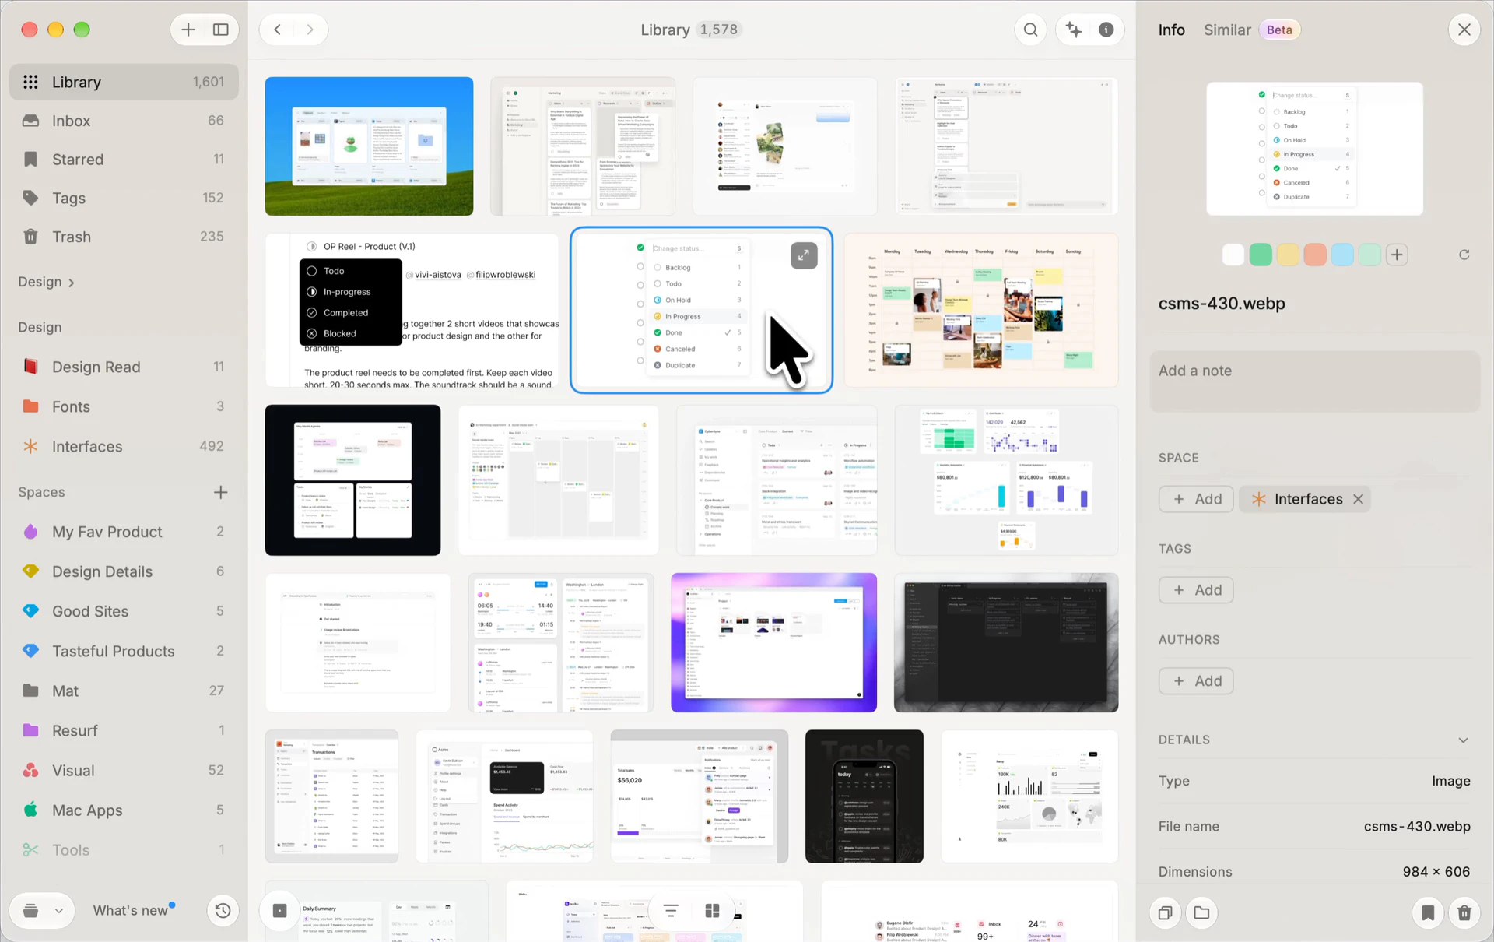Screen dimensions: 1494x942
Task: Open the Mac Apps space
Action: pos(124,810)
